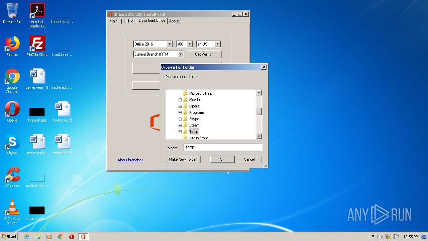Open CCleaner desktop shortcut

(12, 177)
